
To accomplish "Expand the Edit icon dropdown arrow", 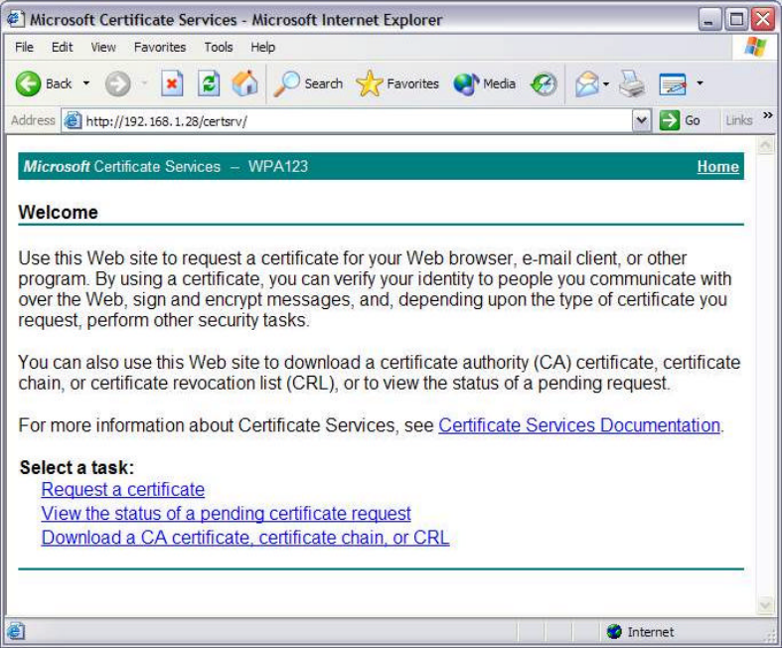I will (700, 83).
